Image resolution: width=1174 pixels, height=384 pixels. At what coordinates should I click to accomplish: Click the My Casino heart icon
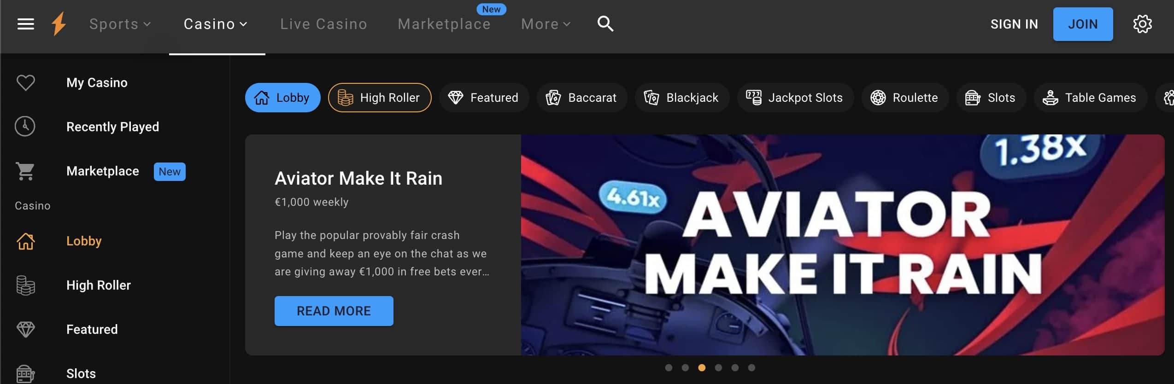[x=25, y=83]
